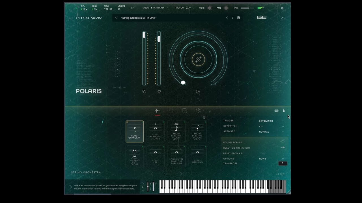
Task: Go to previous techniques page arrow
Action: click(x=152, y=174)
